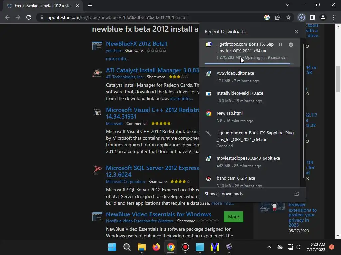Screen dimensions: 341x255
Task: Click the bandicam file icon
Action: tap(209, 179)
